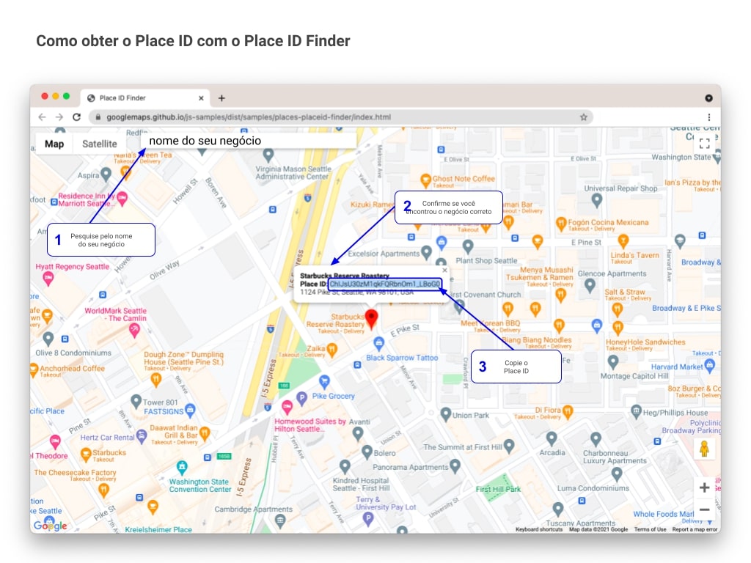Click the Zaika restaurant pin
751x563 pixels.
[332, 350]
